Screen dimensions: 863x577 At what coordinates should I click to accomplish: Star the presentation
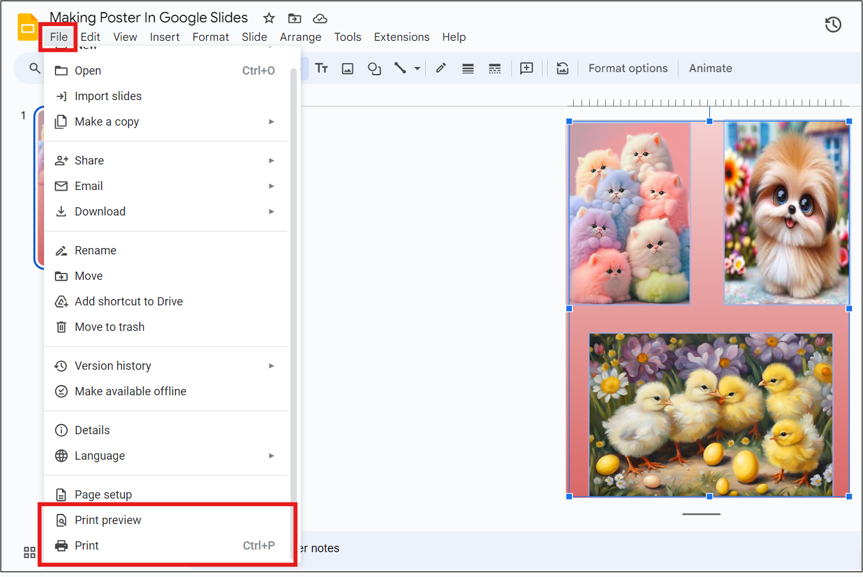pyautogui.click(x=269, y=18)
